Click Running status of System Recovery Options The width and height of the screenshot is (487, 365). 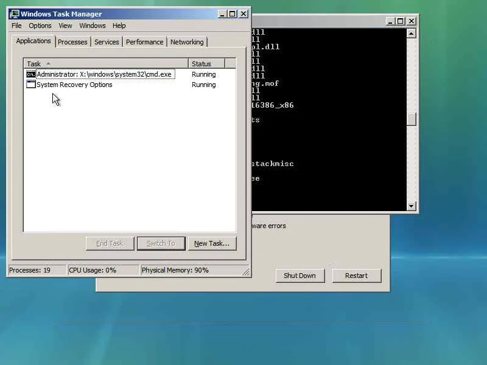(204, 85)
